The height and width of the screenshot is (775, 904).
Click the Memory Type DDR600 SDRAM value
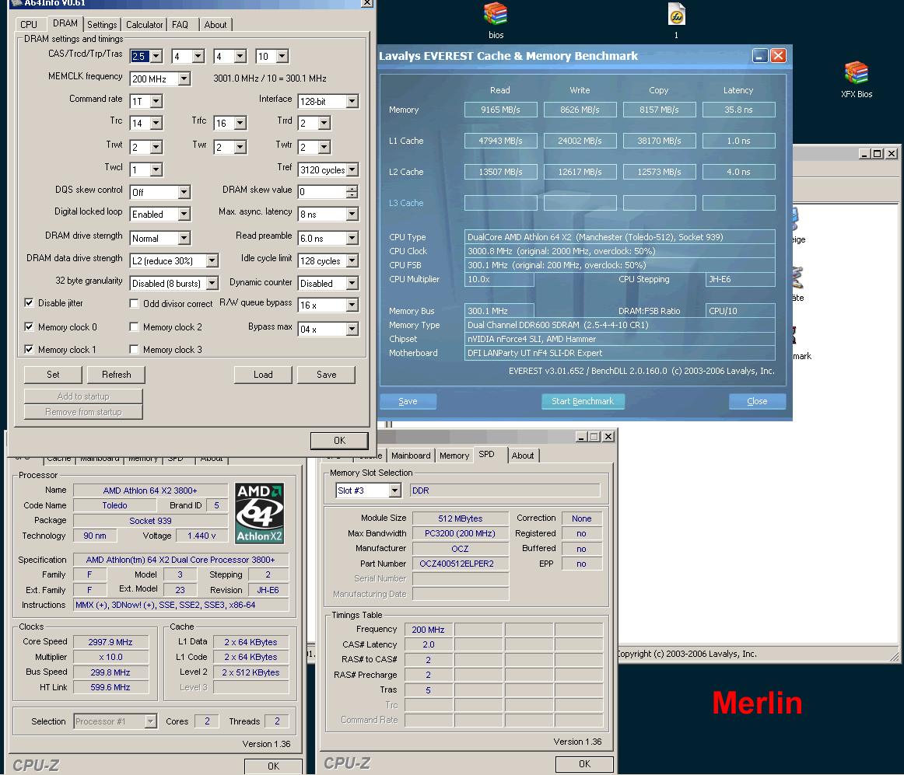click(620, 325)
